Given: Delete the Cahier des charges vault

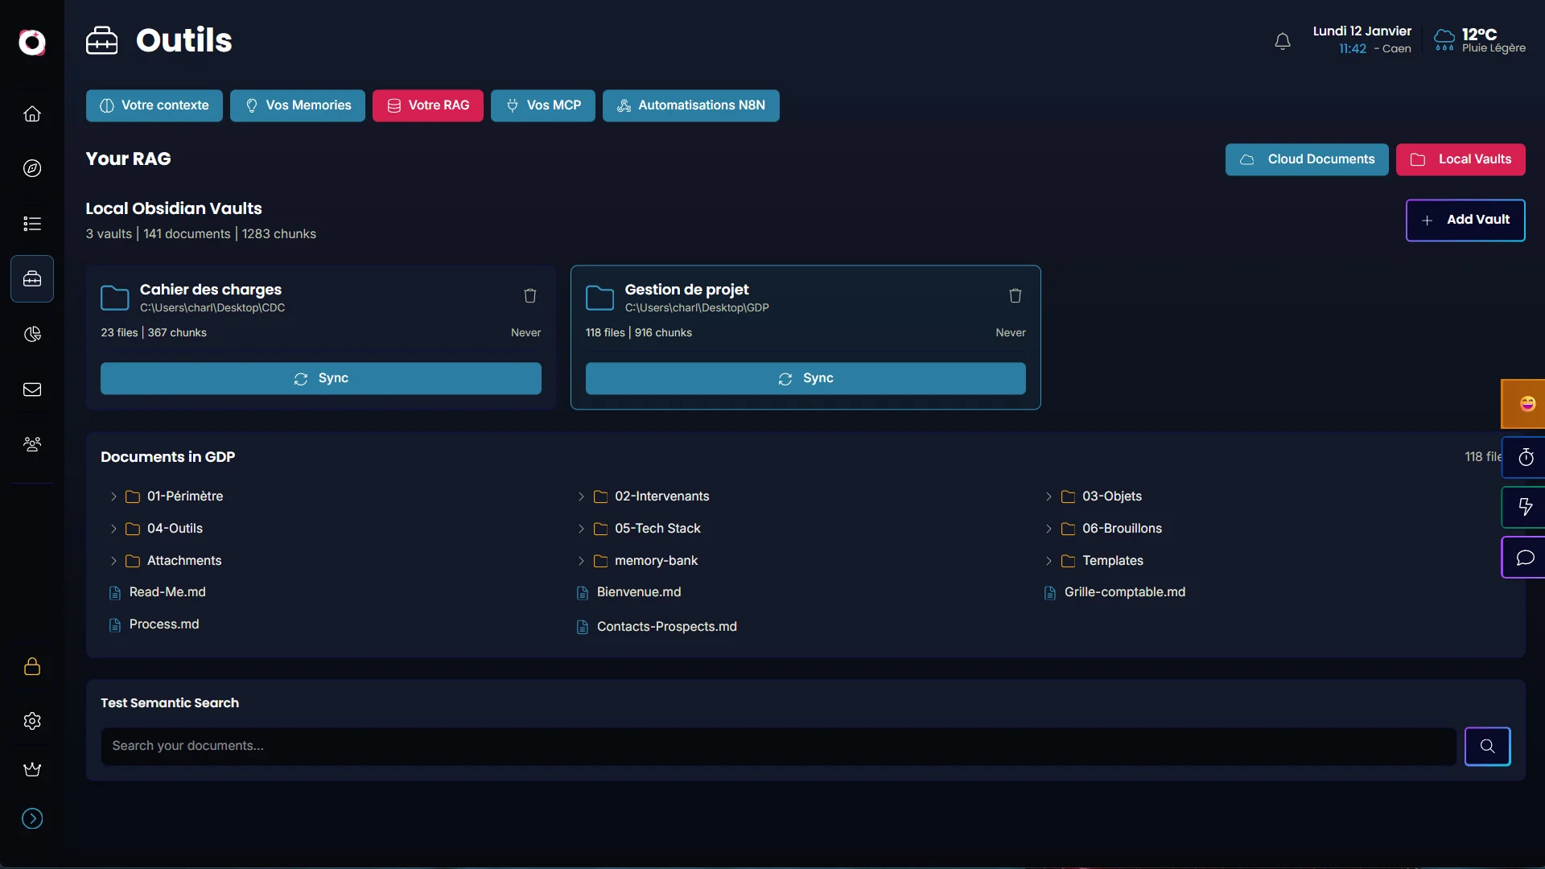Looking at the screenshot, I should [529, 296].
